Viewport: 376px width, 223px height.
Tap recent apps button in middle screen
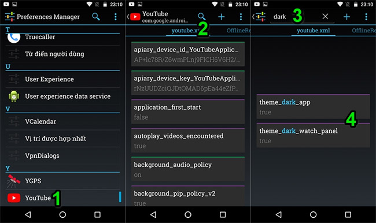(x=223, y=214)
